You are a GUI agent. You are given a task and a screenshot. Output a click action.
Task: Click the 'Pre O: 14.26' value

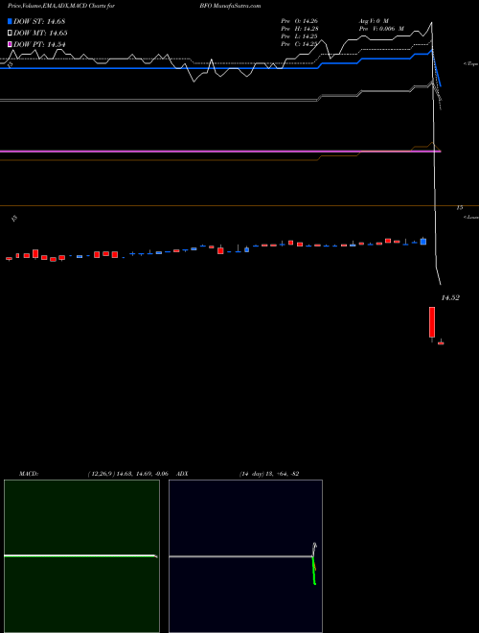pyautogui.click(x=300, y=21)
